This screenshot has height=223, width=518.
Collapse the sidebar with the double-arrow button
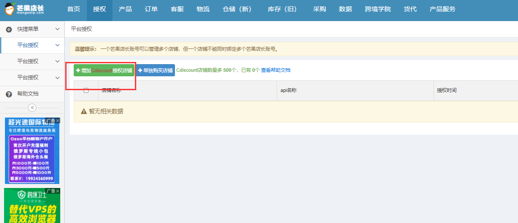32,108
